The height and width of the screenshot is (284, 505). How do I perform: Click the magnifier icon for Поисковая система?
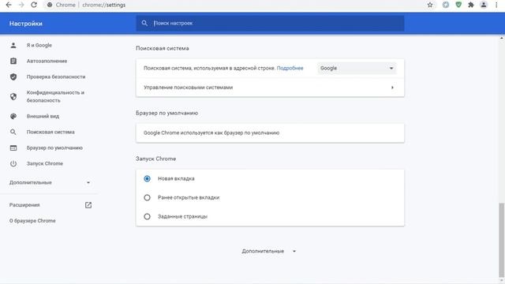13,132
